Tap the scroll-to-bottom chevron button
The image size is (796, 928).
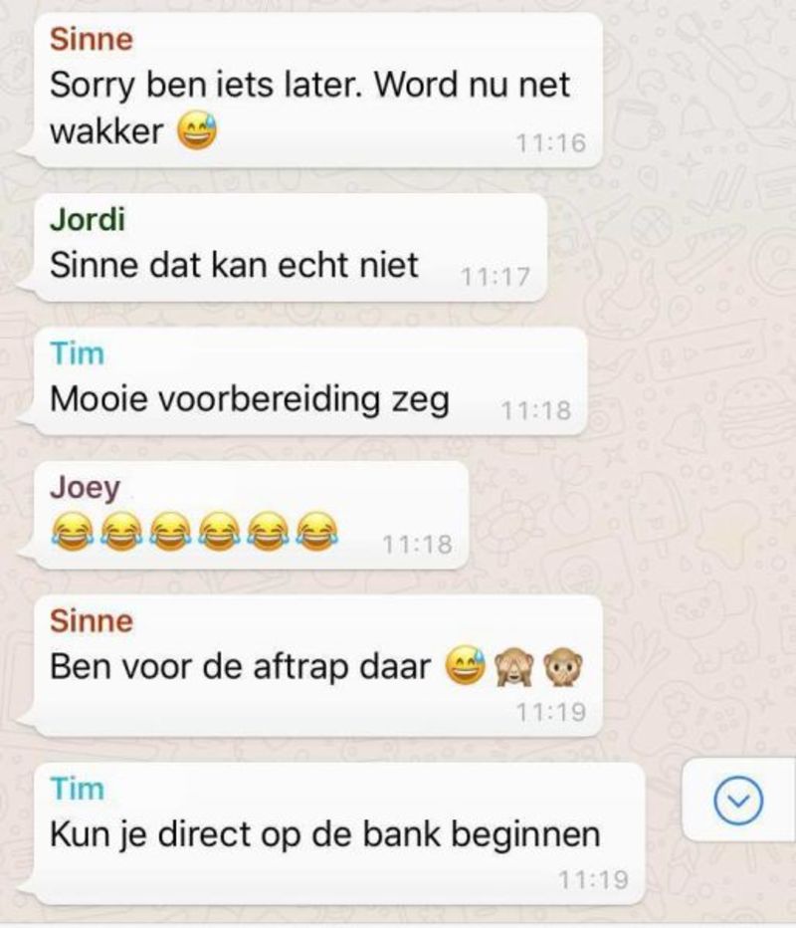(738, 801)
